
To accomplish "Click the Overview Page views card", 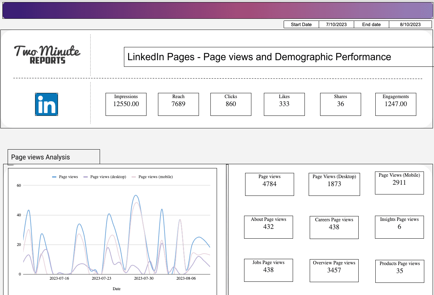I will [334, 270].
